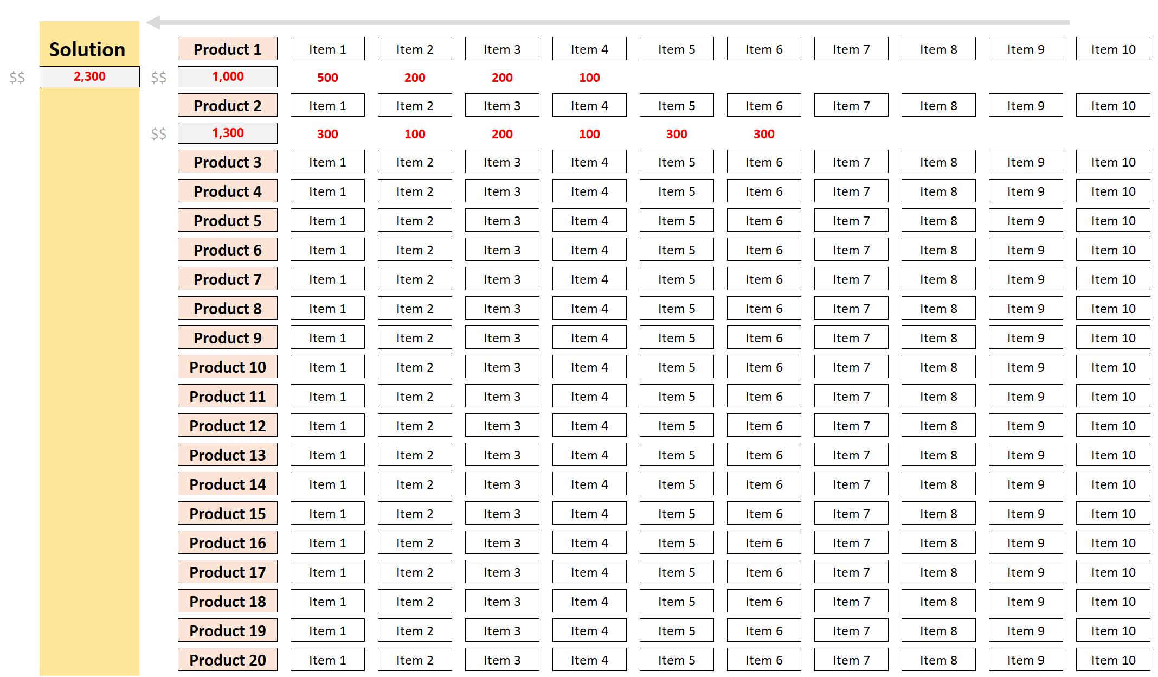The image size is (1158, 677).
Task: Select Item 10 in Product 1 row
Action: tap(1112, 49)
